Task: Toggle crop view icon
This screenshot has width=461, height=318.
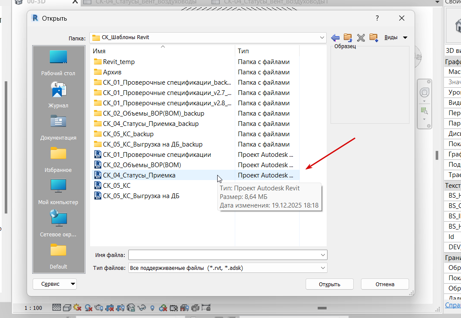Action: pyautogui.click(x=109, y=308)
